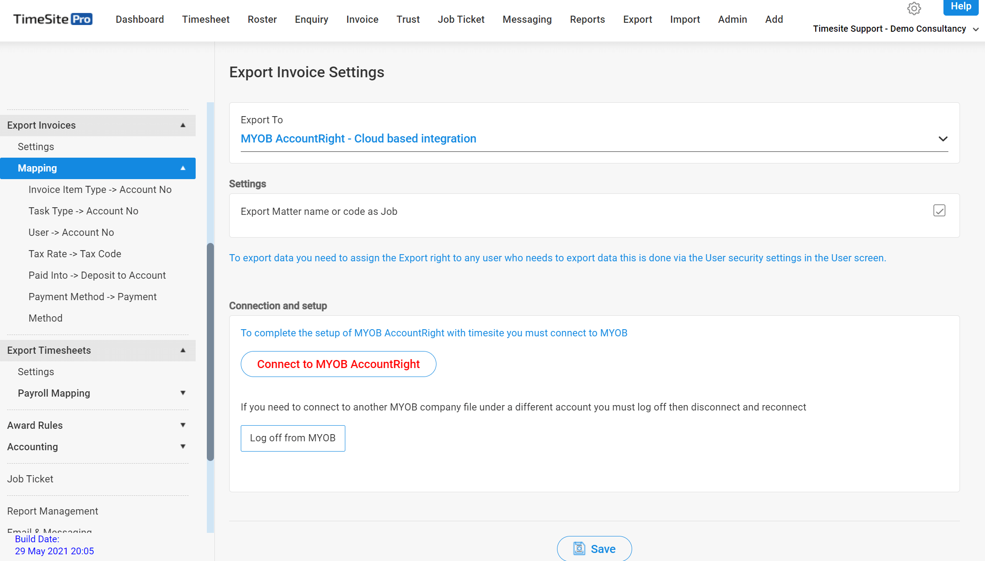Open the Enquiry menu

[311, 20]
